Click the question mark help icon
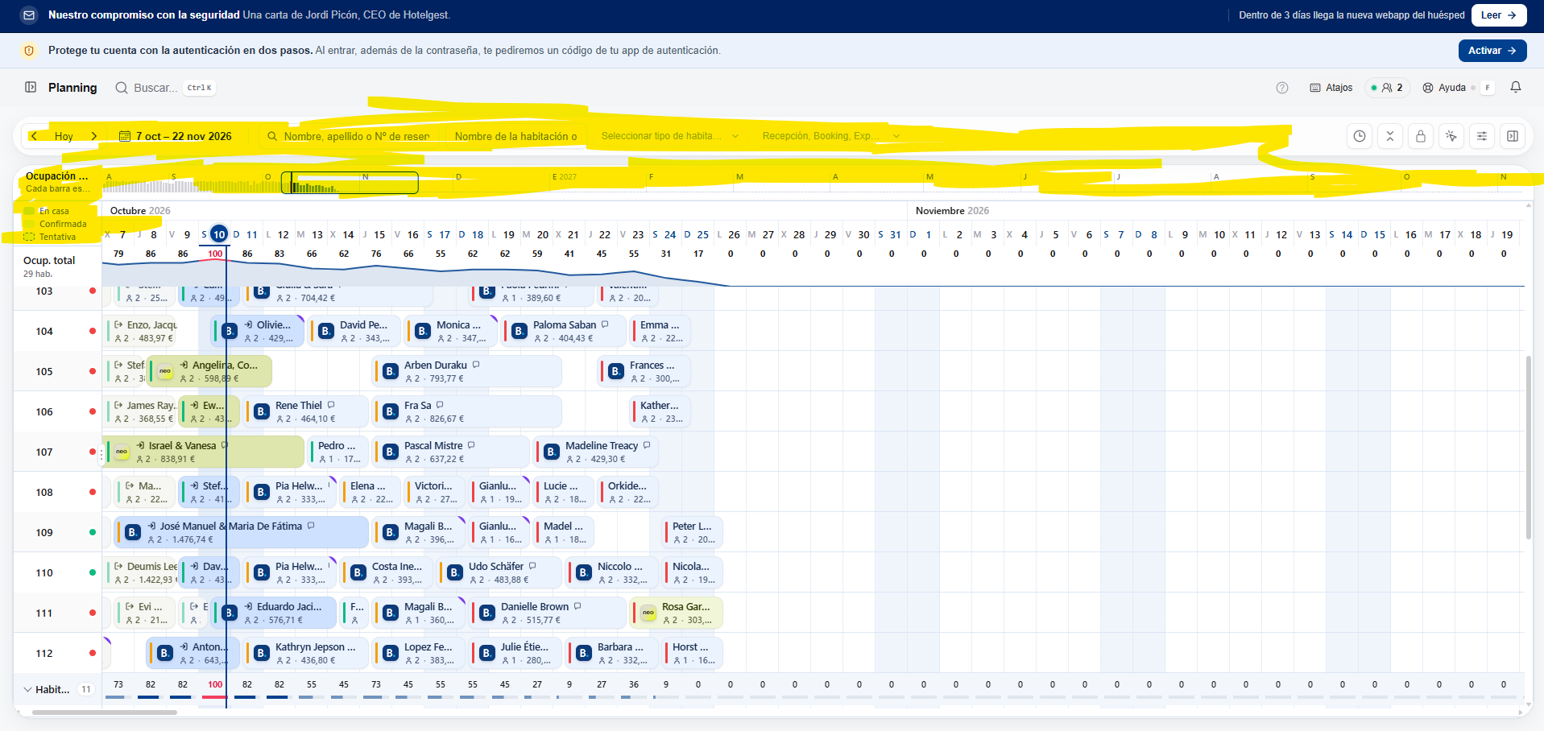The image size is (1544, 731). pyautogui.click(x=1282, y=88)
